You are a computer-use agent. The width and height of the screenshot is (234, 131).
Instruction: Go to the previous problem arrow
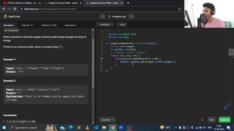tap(102, 16)
